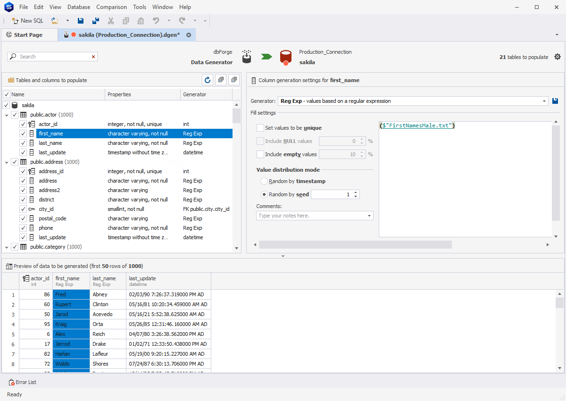Viewport: 566px width, 401px height.
Task: Click the public.actor table grid icon
Action: click(x=23, y=115)
